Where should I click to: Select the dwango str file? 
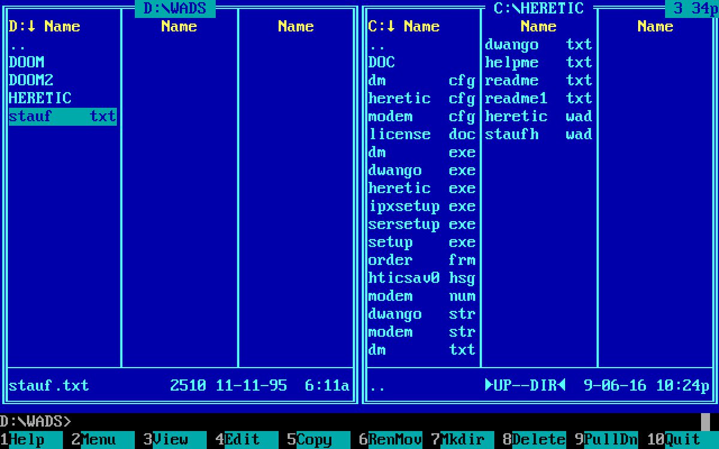pos(422,314)
